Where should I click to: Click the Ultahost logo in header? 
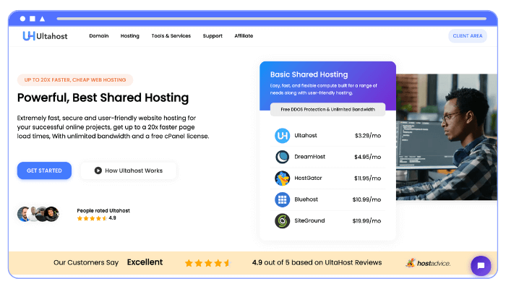point(45,35)
